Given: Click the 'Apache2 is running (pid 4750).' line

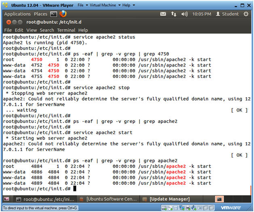Looking at the screenshot, I should [45, 43].
